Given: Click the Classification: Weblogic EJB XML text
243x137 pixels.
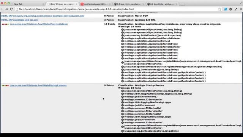Looking at the screenshot, I should coord(137,20).
